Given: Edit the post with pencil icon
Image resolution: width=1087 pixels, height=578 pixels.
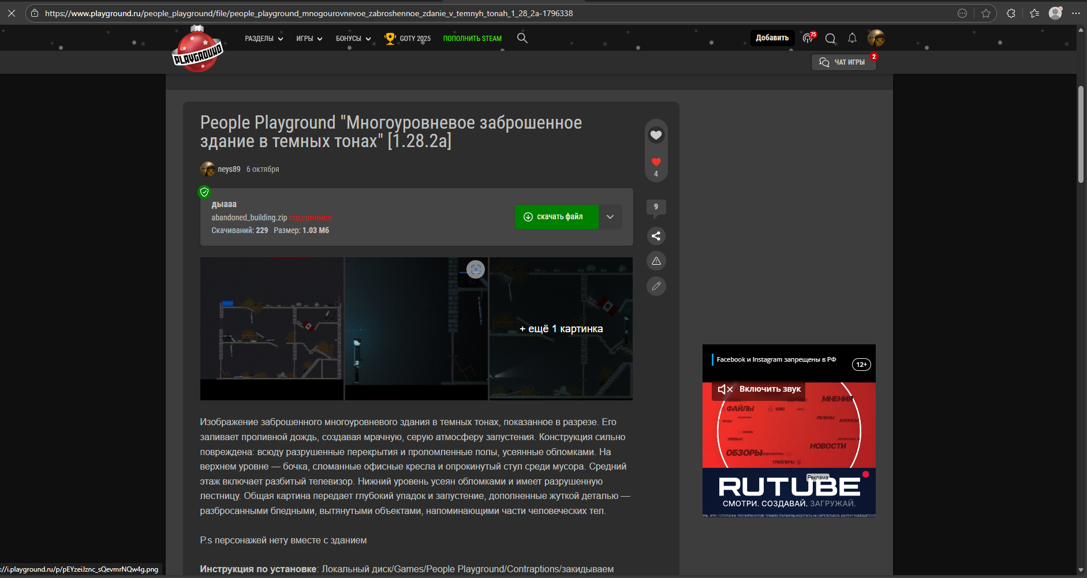Looking at the screenshot, I should pyautogui.click(x=656, y=286).
